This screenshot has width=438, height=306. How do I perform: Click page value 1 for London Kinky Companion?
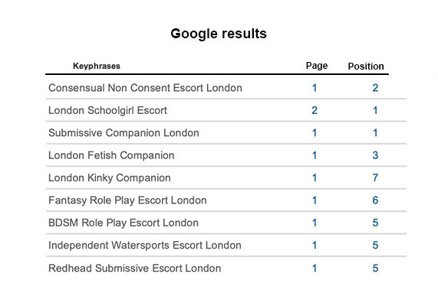coord(315,177)
